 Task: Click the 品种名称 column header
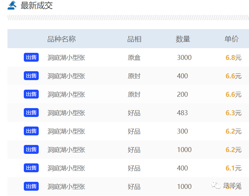pyautogui.click(x=61, y=39)
